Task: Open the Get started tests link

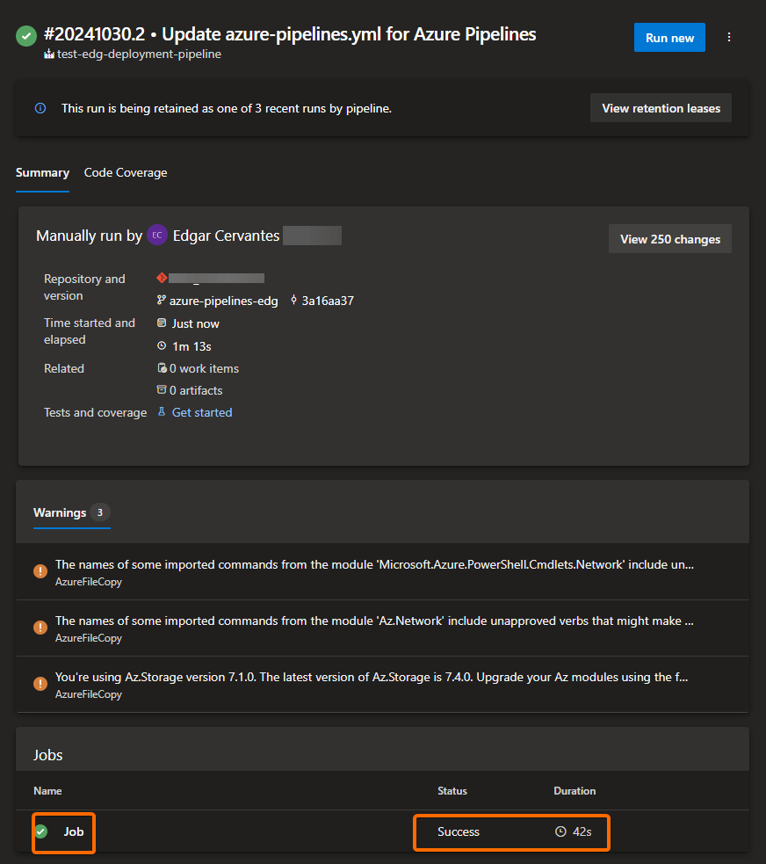Action: (x=202, y=412)
